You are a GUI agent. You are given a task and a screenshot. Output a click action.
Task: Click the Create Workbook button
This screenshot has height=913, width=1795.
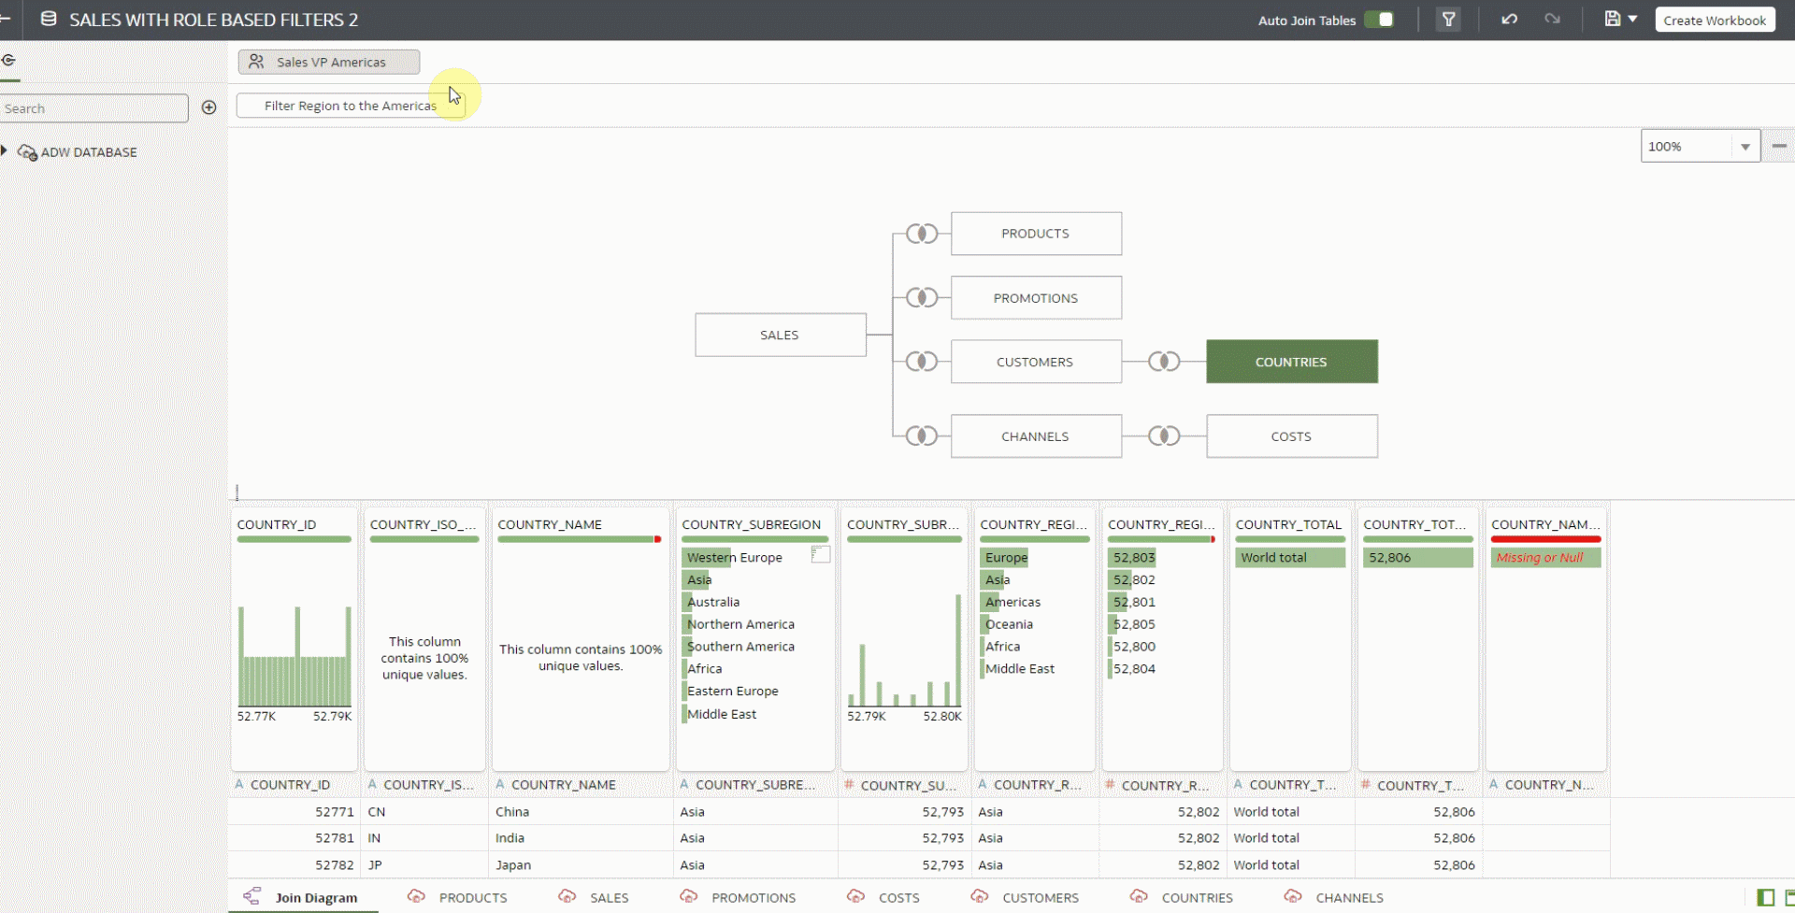[x=1715, y=20]
